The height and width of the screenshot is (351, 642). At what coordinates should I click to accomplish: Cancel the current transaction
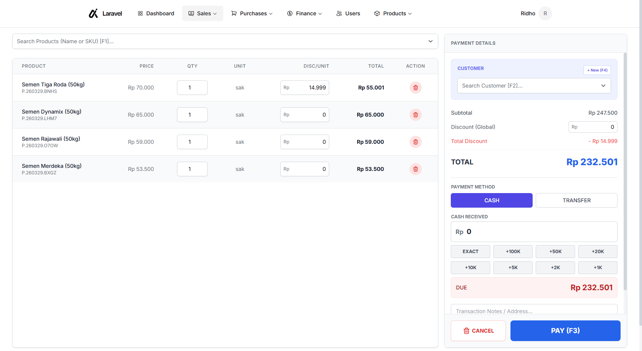478,331
